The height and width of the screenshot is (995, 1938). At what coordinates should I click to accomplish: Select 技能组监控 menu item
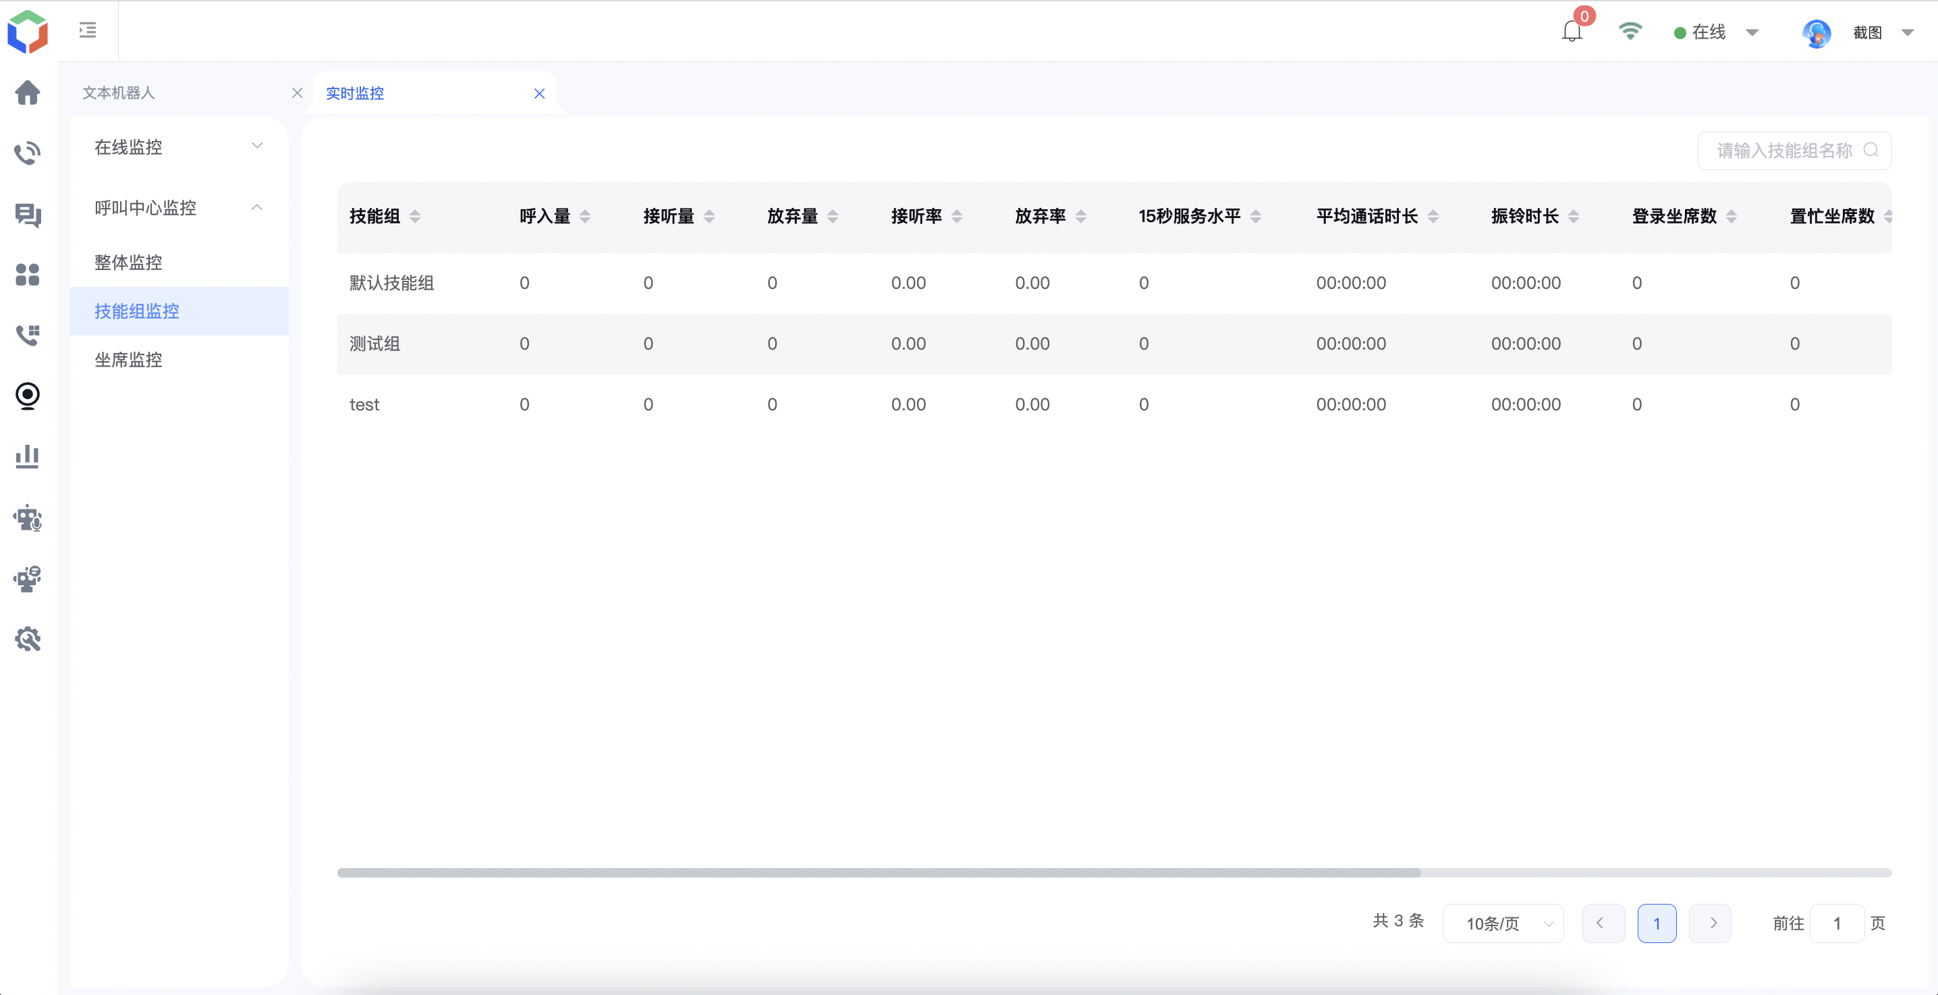click(179, 311)
